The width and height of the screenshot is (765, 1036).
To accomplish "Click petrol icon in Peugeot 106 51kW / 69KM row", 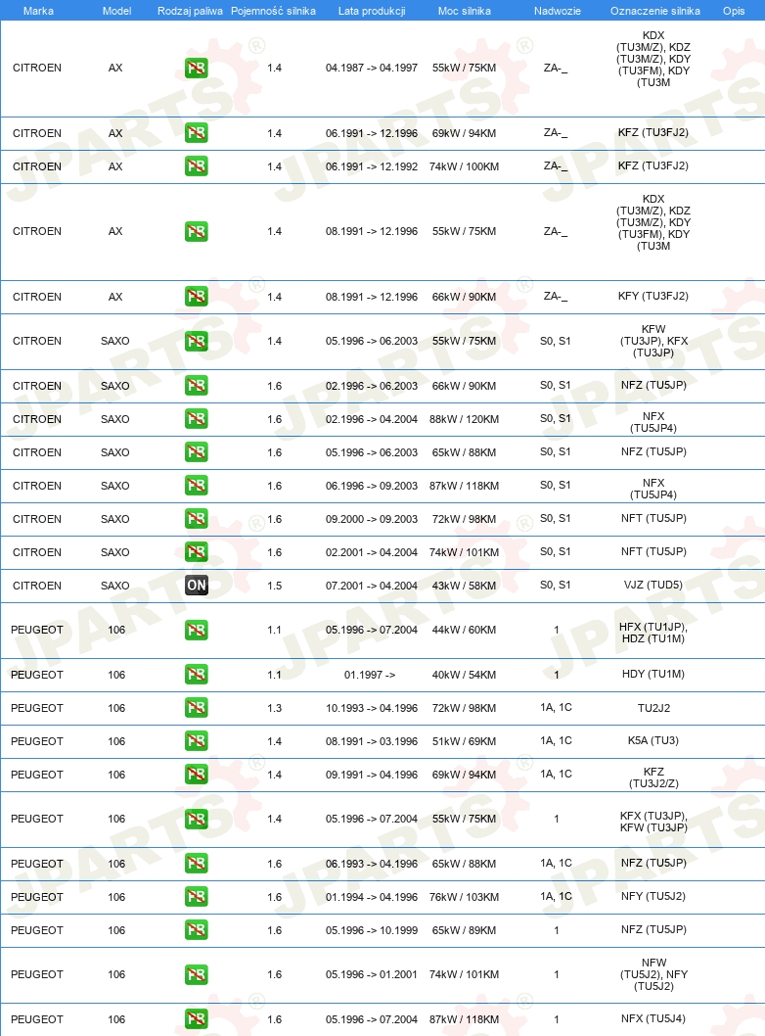I will pos(196,740).
